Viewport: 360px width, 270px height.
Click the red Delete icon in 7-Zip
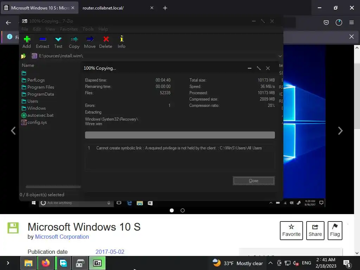coord(106,39)
